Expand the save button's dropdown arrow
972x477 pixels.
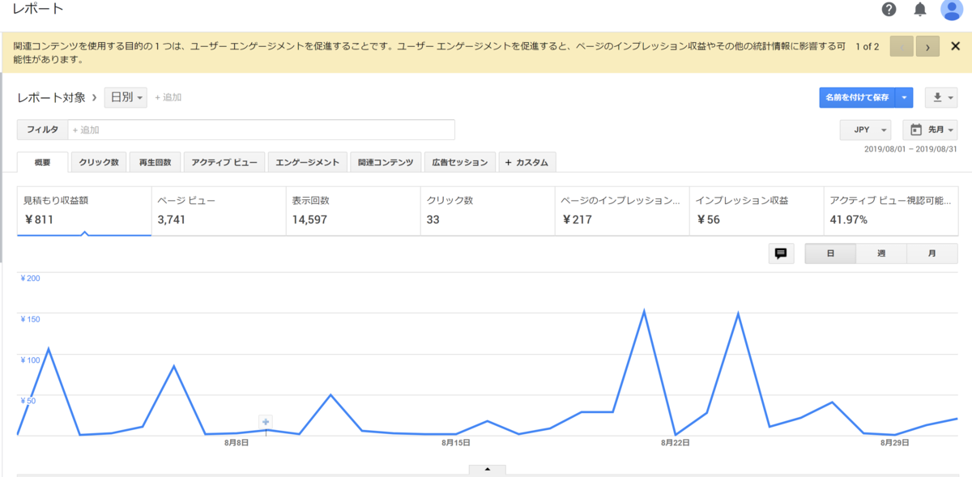pyautogui.click(x=903, y=97)
